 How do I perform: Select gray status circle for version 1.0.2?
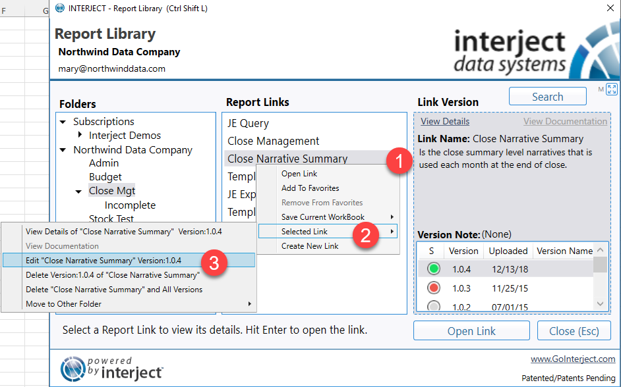434,306
